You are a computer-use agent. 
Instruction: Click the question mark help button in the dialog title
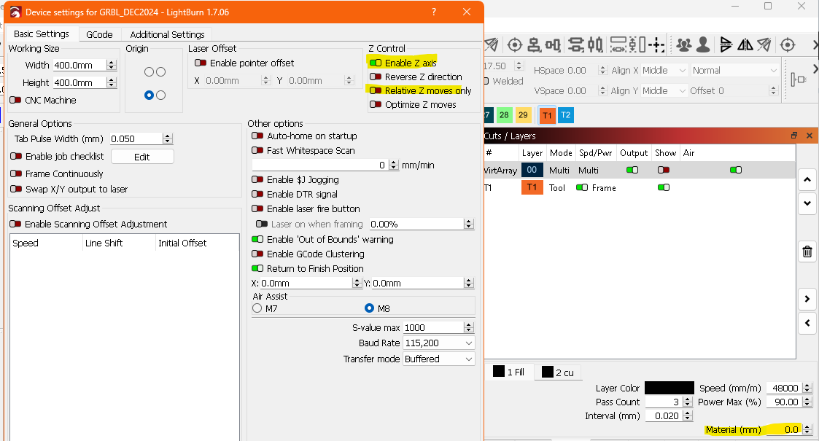tap(433, 12)
